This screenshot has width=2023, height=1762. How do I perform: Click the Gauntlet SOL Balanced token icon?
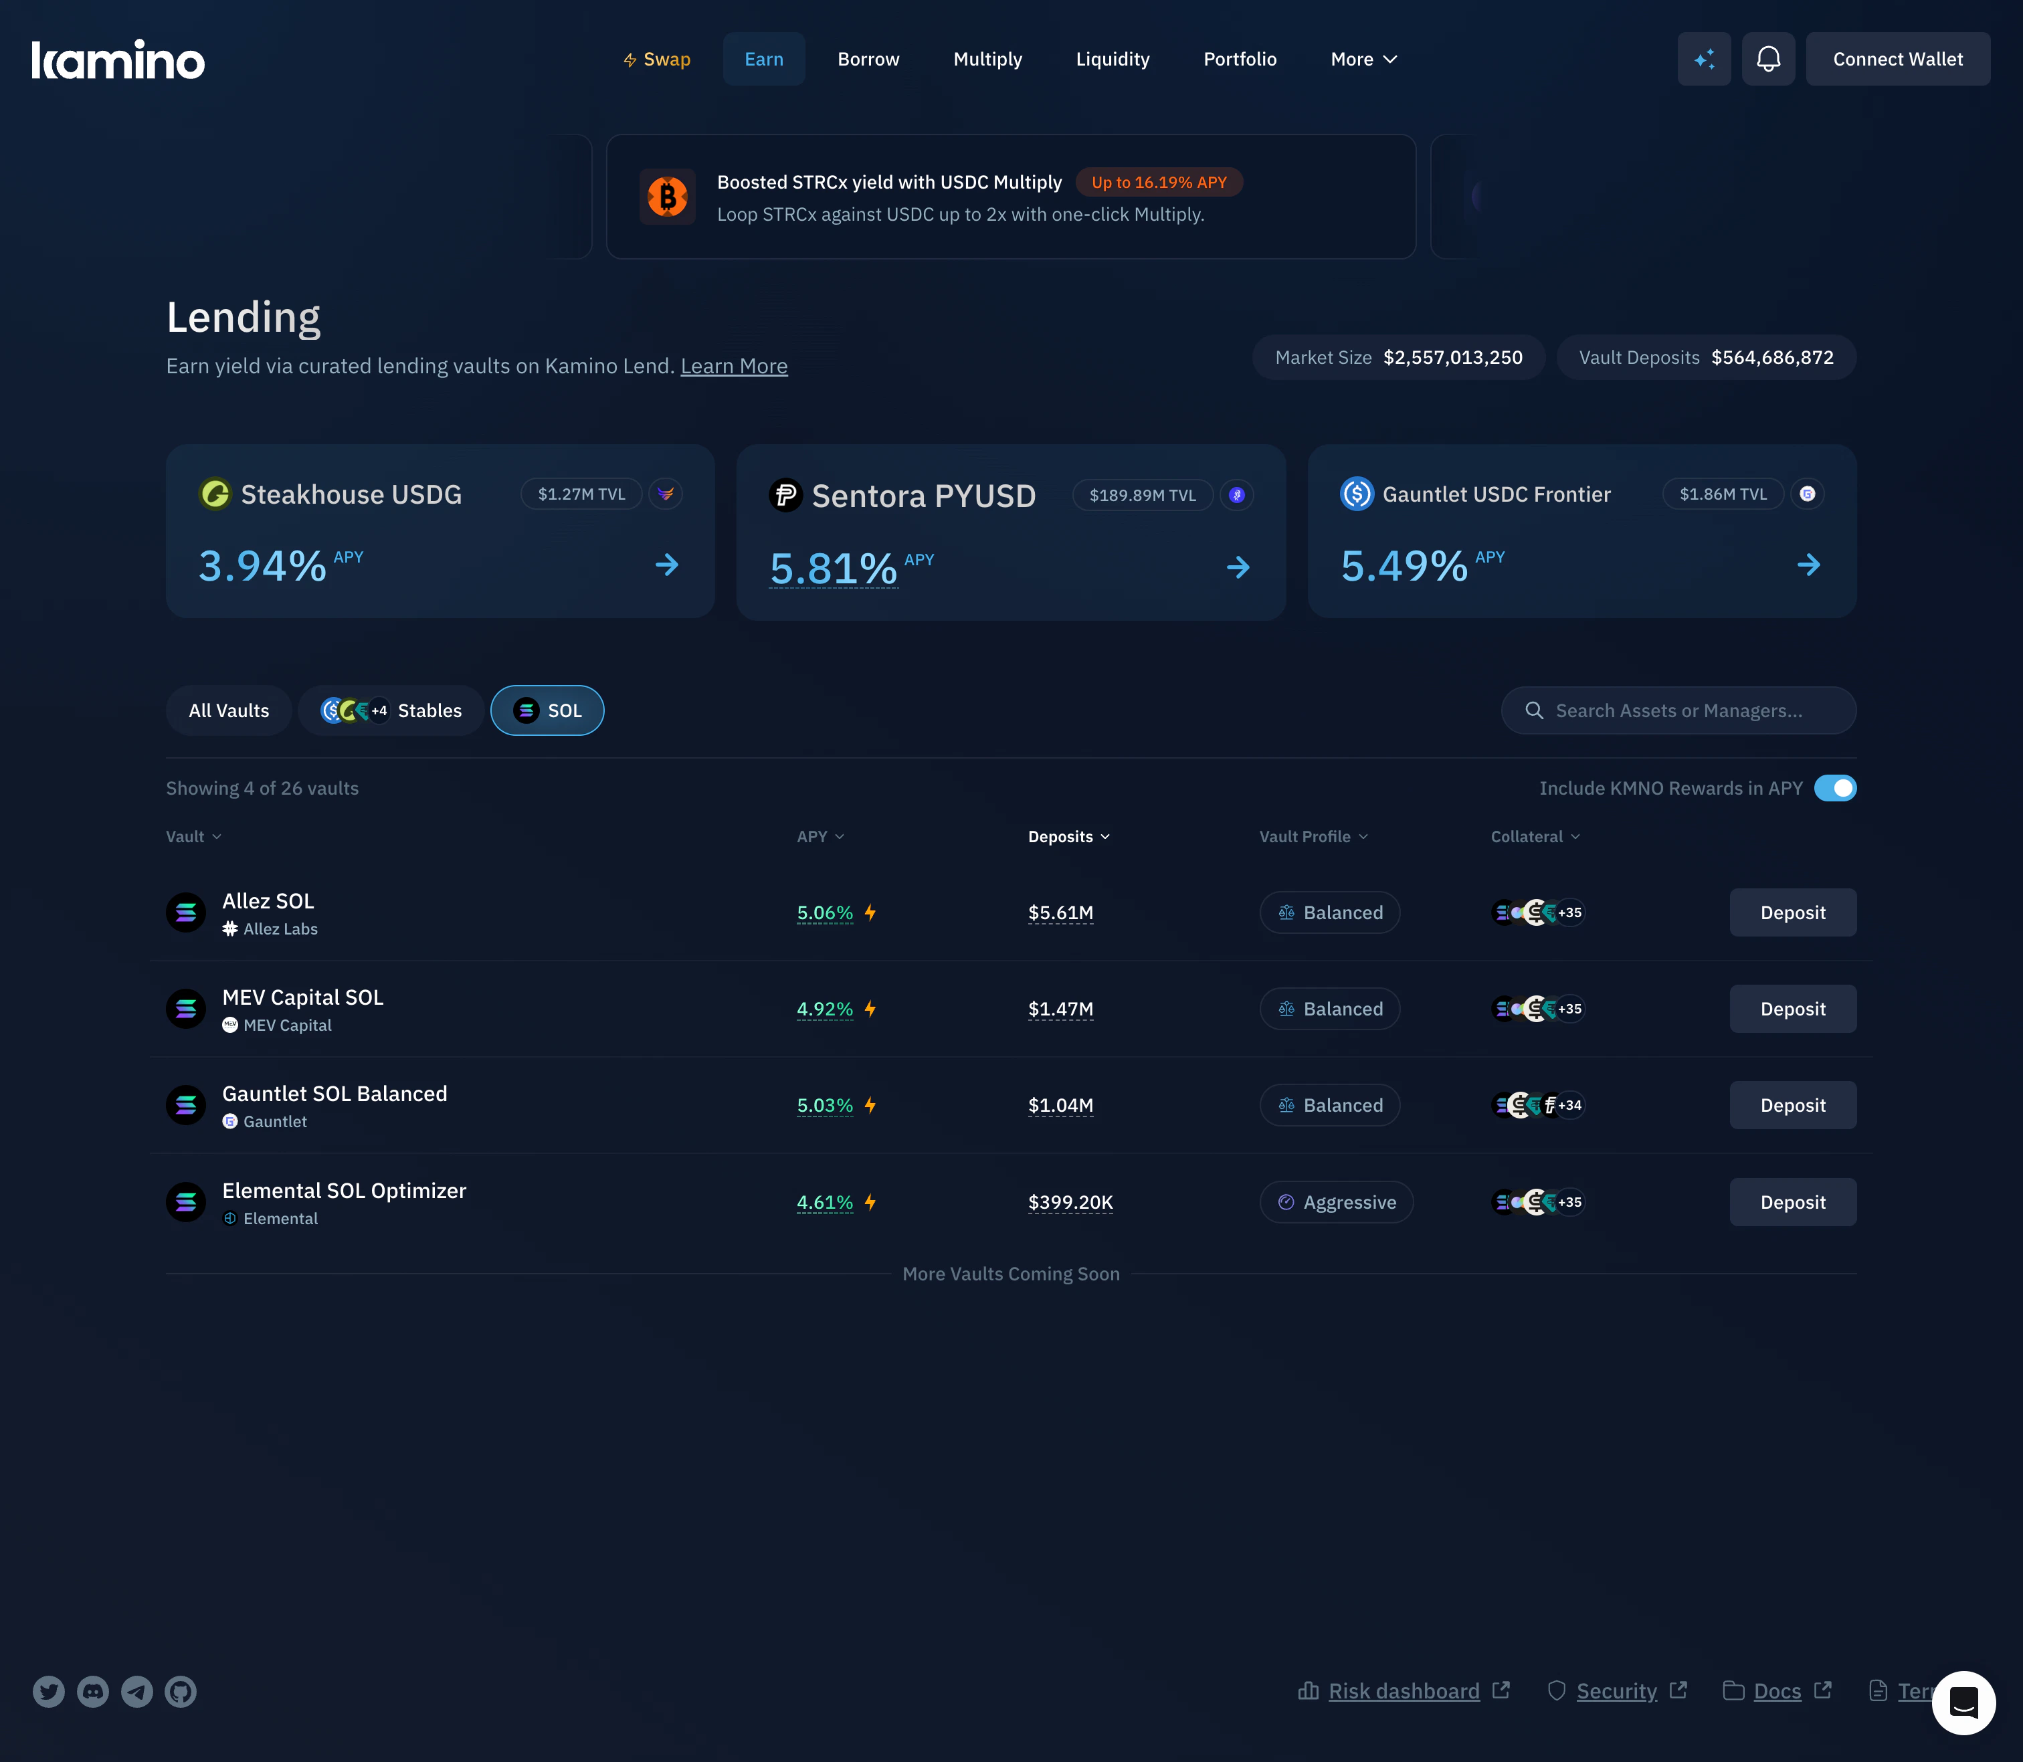[x=186, y=1105]
